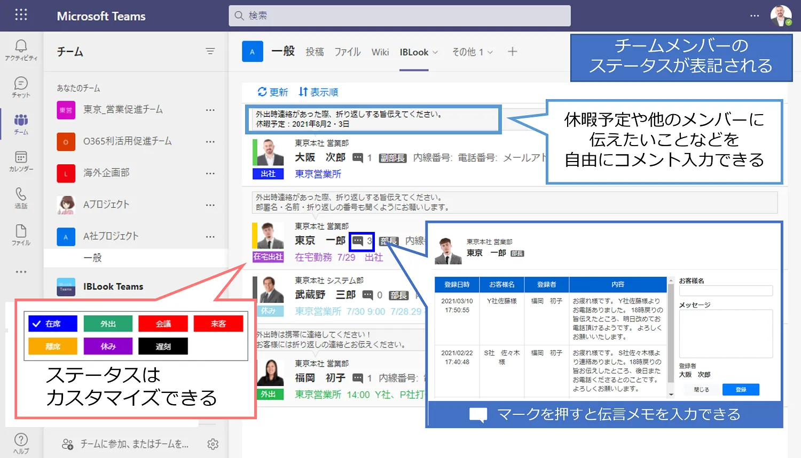Viewport: 801px width, 458px height.
Task: Click the メッセージ text area
Action: 726,334
